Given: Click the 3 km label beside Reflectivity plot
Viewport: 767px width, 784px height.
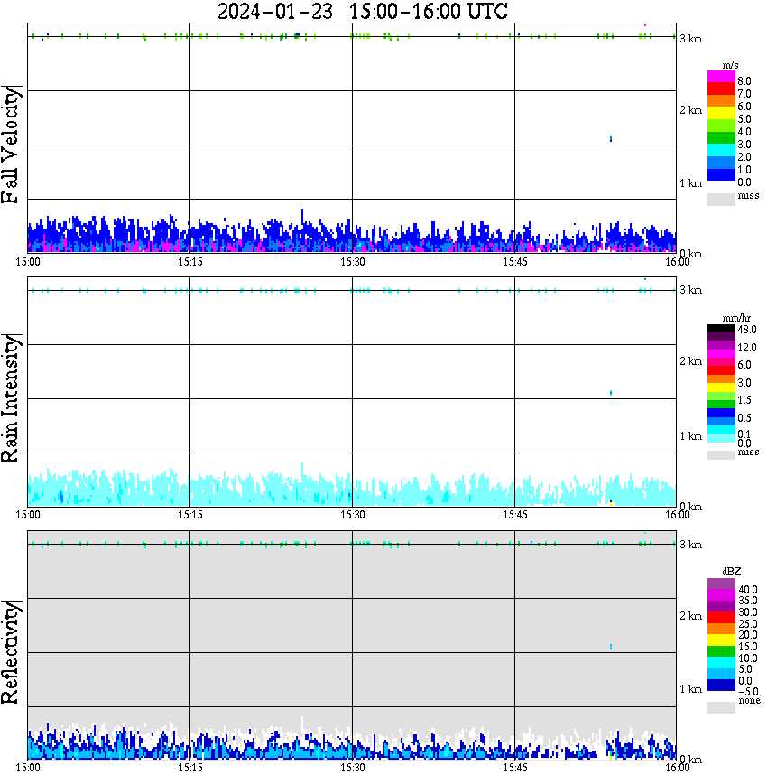Looking at the screenshot, I should point(690,545).
